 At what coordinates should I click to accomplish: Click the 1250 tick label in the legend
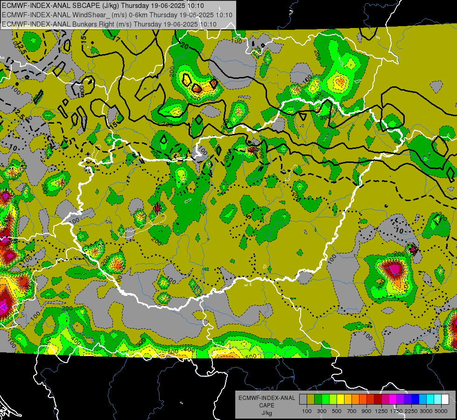click(x=381, y=411)
